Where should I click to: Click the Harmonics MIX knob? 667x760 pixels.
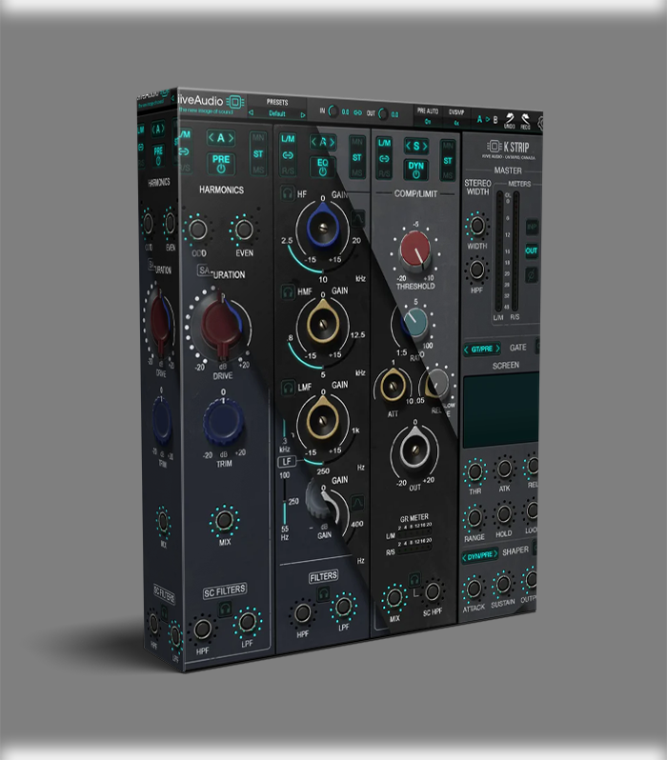tap(224, 520)
